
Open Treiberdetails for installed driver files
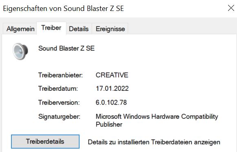(45, 141)
